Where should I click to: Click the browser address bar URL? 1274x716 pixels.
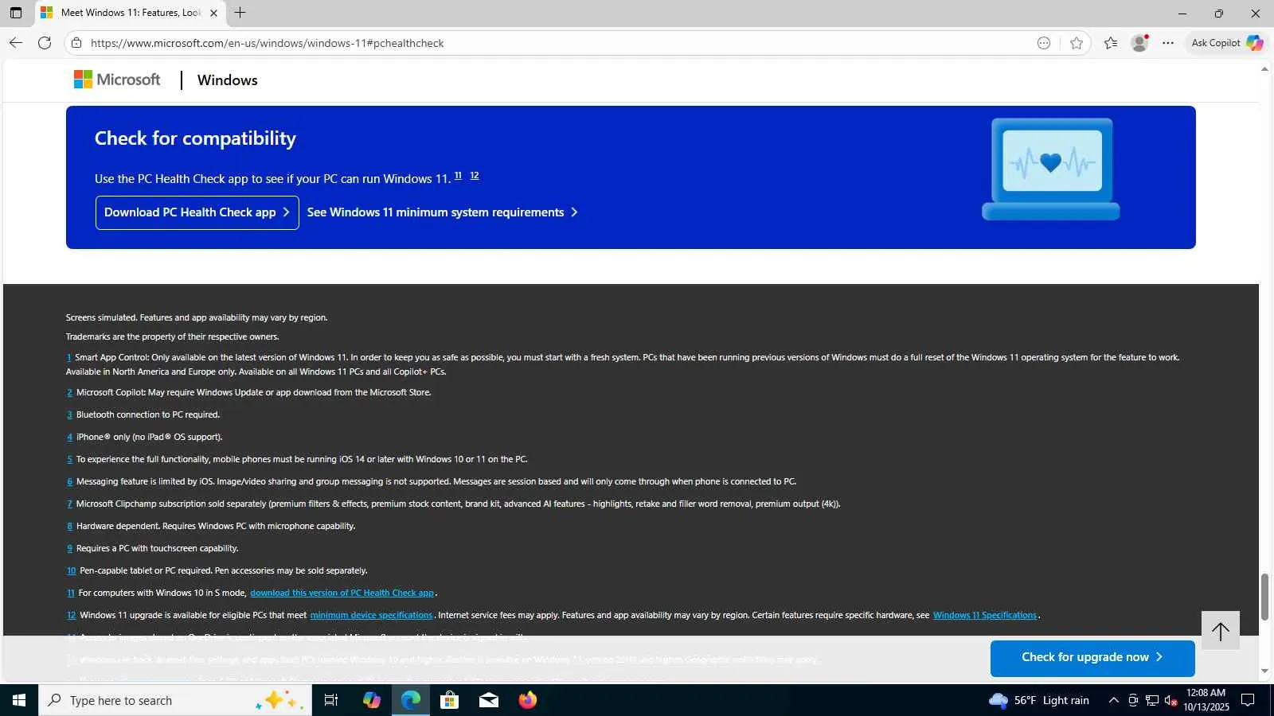[268, 43]
